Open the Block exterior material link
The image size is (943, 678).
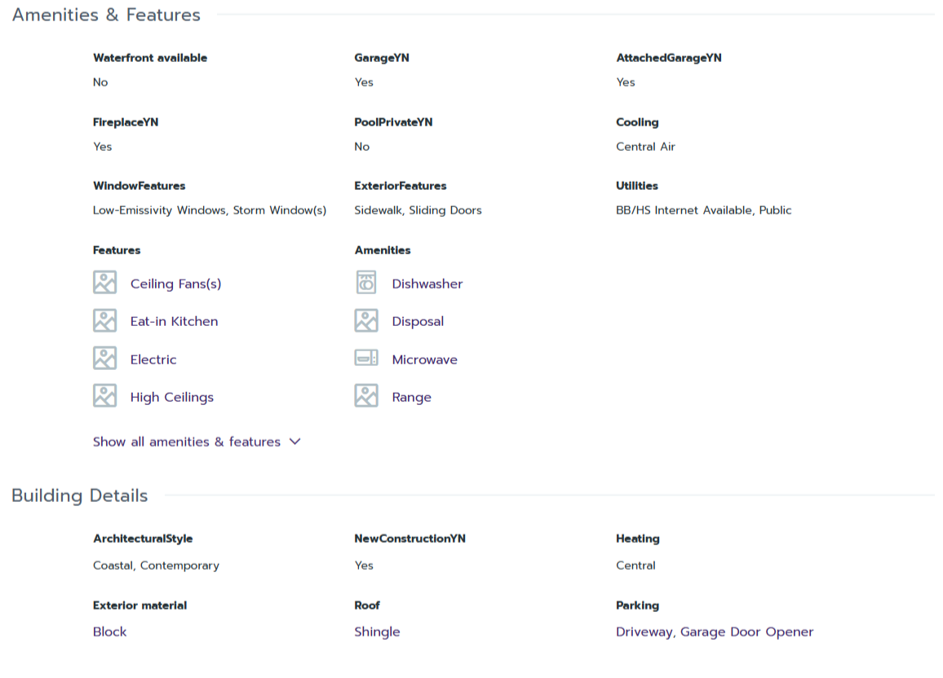(110, 632)
